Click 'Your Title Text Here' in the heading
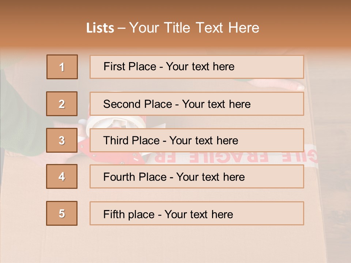Viewport: 351px width, 263px height. pyautogui.click(x=194, y=28)
